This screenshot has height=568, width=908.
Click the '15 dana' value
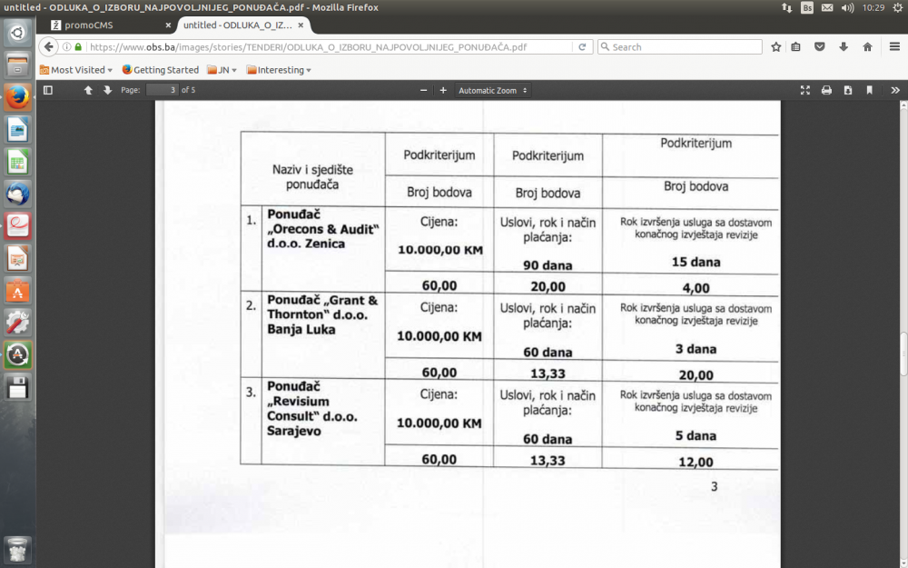tap(696, 262)
